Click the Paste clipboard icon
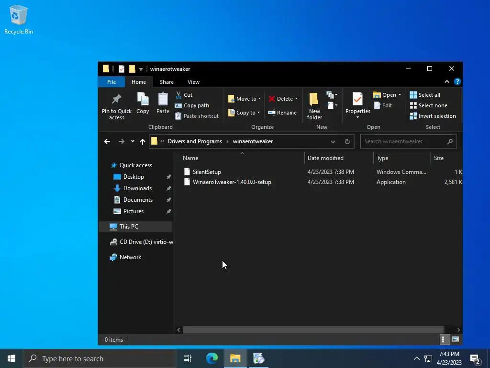 pyautogui.click(x=163, y=99)
